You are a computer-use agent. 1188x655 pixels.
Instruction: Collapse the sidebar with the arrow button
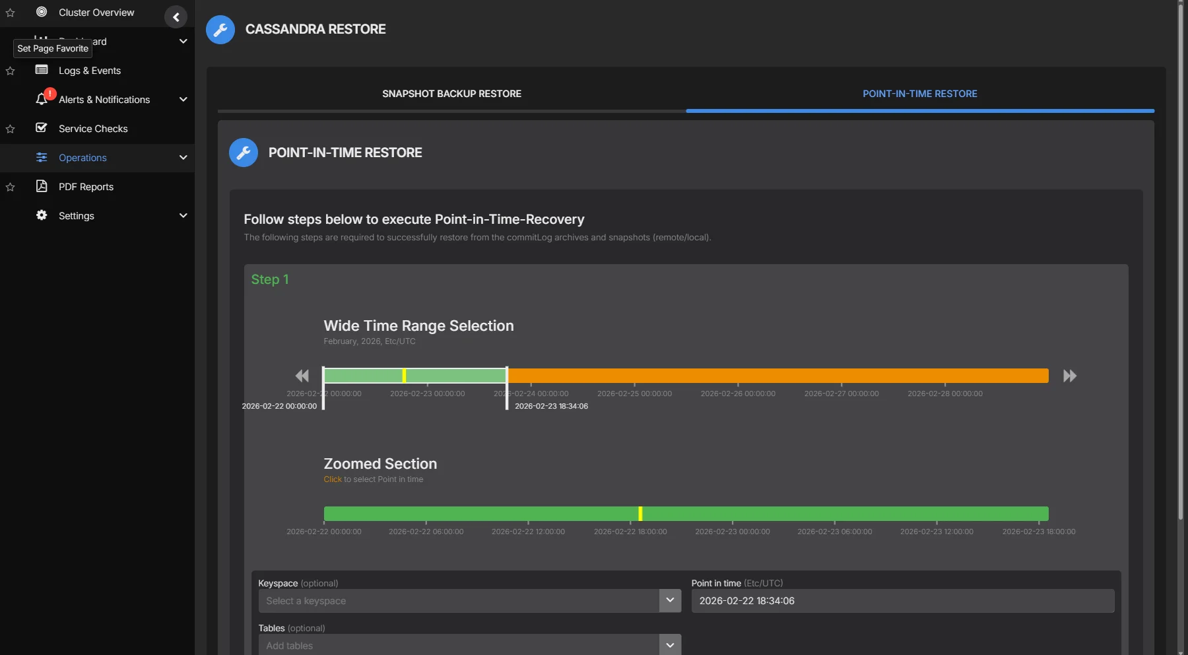click(176, 17)
